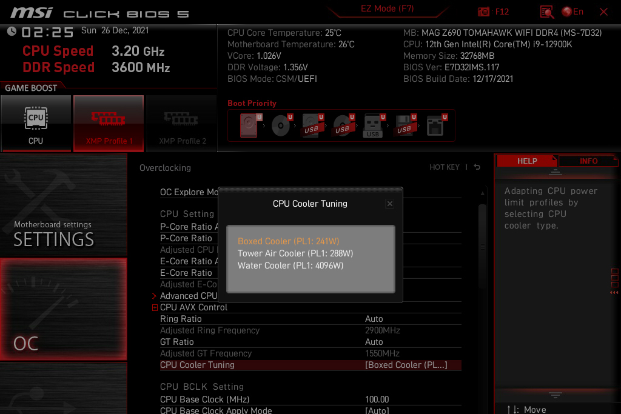Screen dimensions: 621x414
Task: Expand the Advanced CPU submenu arrow
Action: click(x=155, y=296)
